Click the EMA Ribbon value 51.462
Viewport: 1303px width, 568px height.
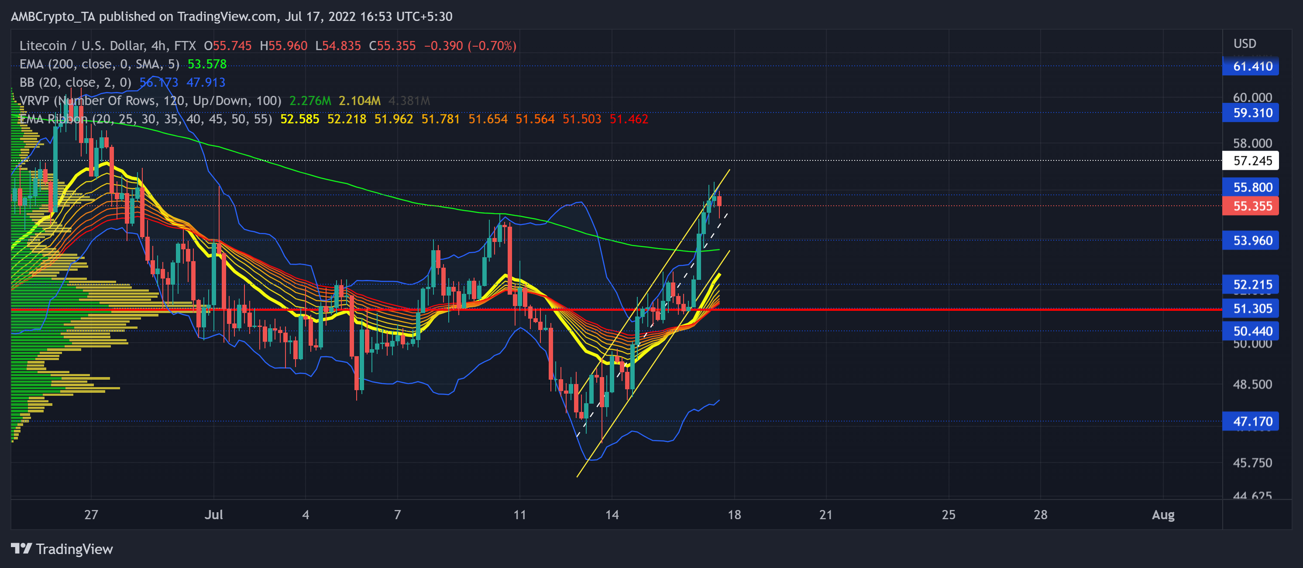(629, 119)
